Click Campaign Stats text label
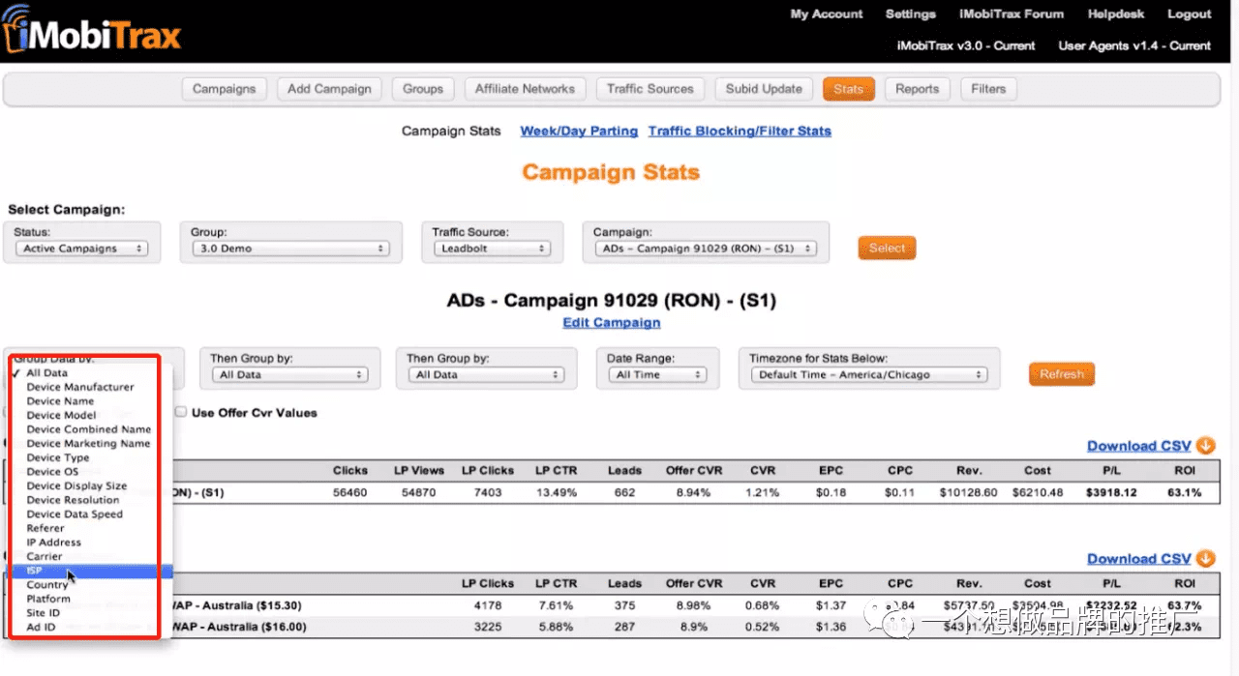 (451, 132)
